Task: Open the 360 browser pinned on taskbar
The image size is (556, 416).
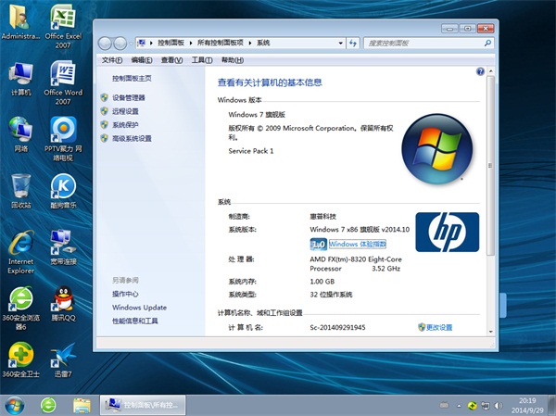Action: point(48,404)
